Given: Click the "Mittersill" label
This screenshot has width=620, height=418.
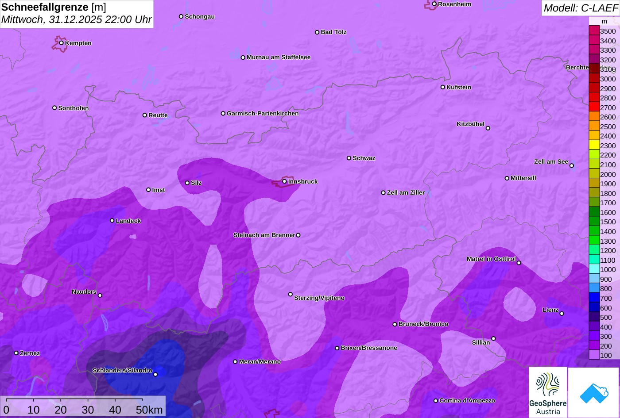Looking at the screenshot, I should [x=523, y=178].
